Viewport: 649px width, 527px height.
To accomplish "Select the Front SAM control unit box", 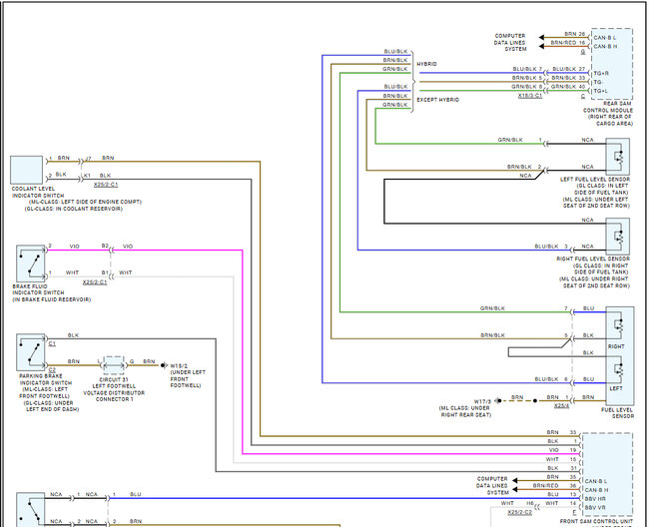I will [x=607, y=474].
